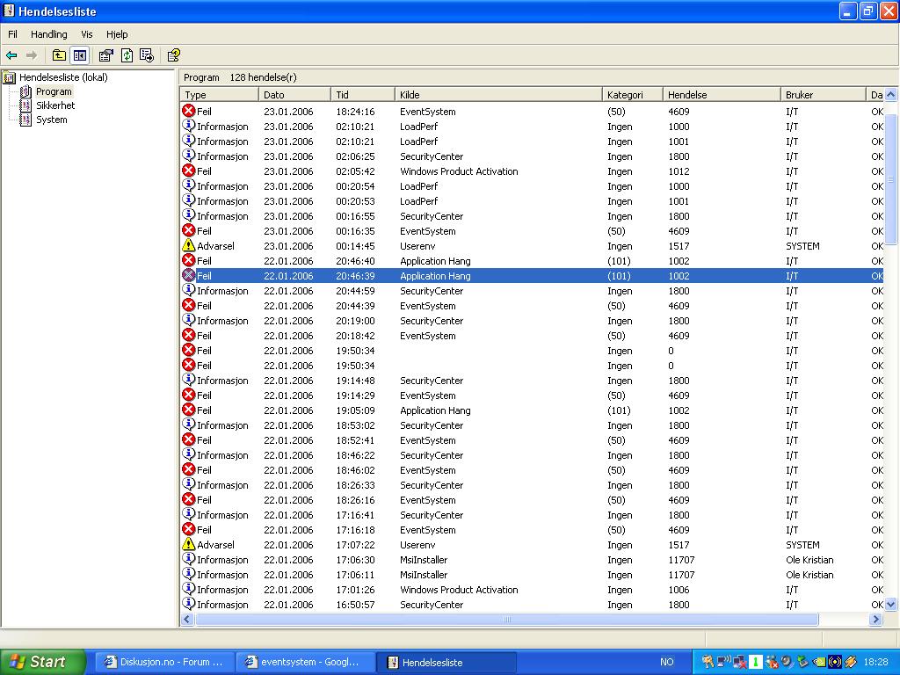900x675 pixels.
Task: Click the horizontal scrollbar right arrow
Action: point(876,620)
